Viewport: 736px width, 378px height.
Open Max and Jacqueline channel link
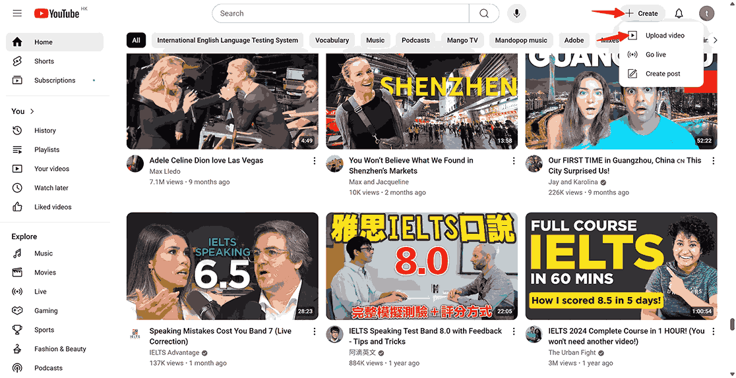tap(379, 182)
